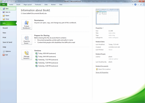This screenshot has height=103, width=145.
Task: Click the Undo arrow in quick access toolbar
Action: 8,1
